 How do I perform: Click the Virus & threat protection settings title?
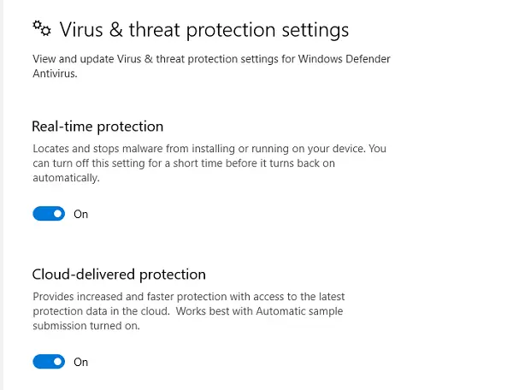coord(204,30)
